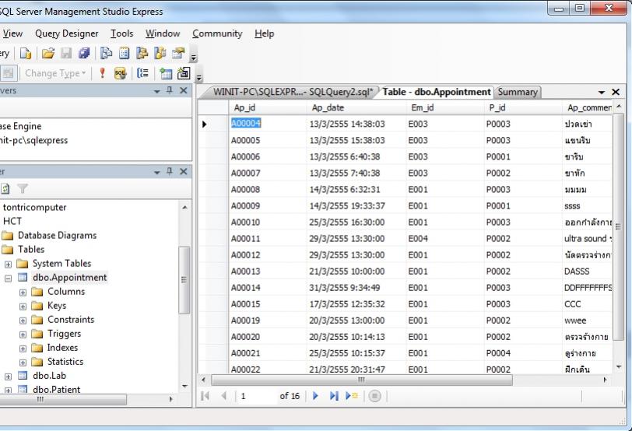Viewport: 632px width, 431px height.
Task: Go to the previous record
Action: pos(223,396)
